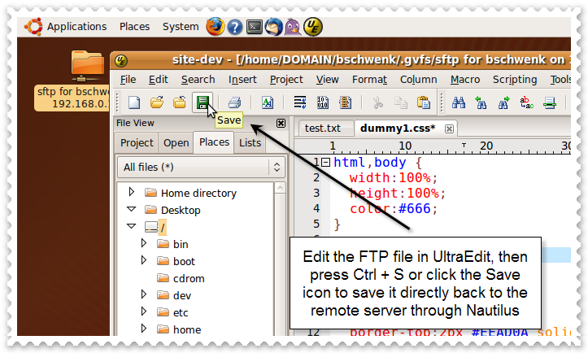Click the Copy toolbar icon
Screen dimensions: 588x353
point(400,102)
